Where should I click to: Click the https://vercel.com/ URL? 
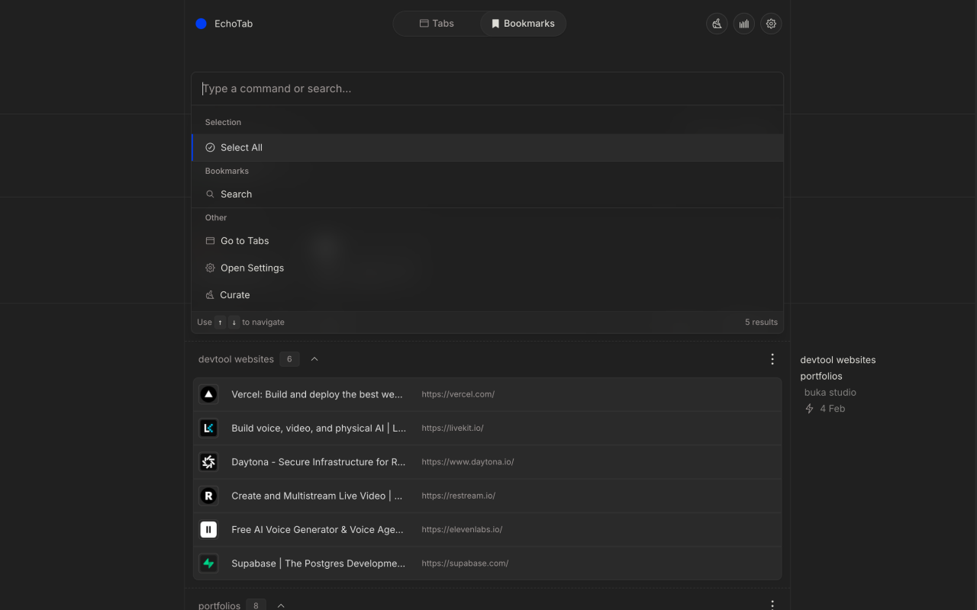pyautogui.click(x=458, y=394)
